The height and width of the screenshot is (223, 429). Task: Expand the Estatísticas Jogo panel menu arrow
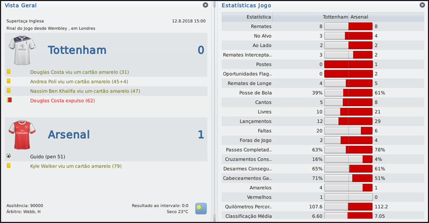(422, 5)
